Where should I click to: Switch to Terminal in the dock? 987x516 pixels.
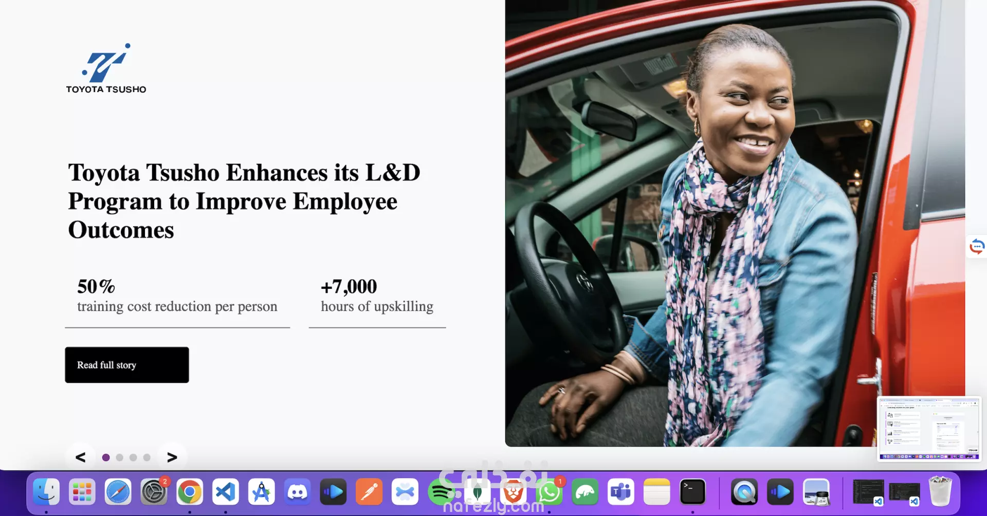tap(693, 492)
